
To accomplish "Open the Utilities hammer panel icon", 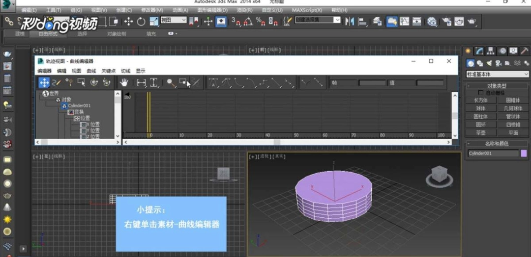I will [x=524, y=51].
